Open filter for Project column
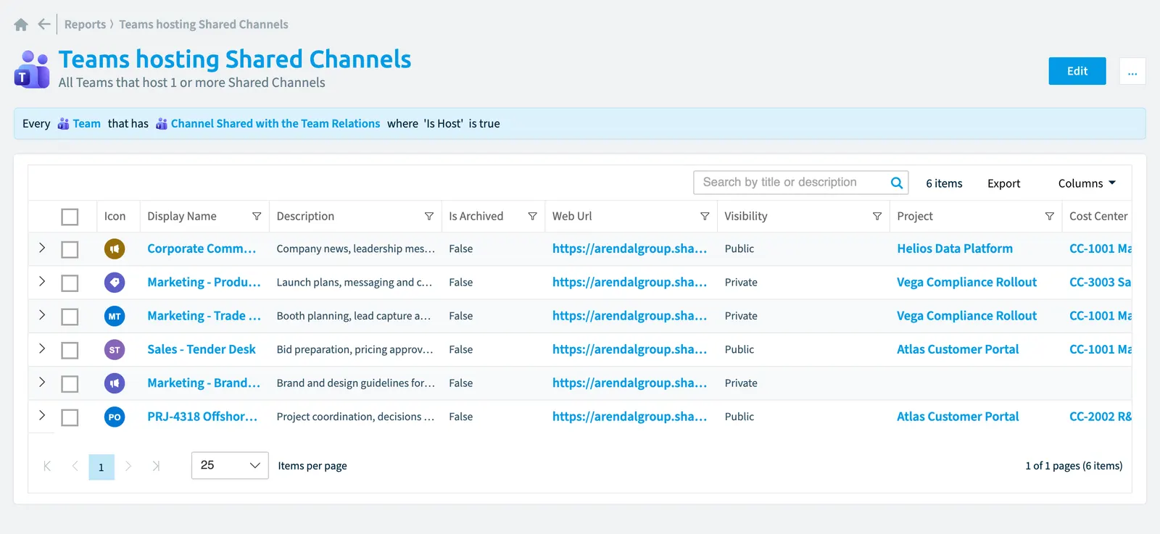Screen dimensions: 1160x534 1050,216
